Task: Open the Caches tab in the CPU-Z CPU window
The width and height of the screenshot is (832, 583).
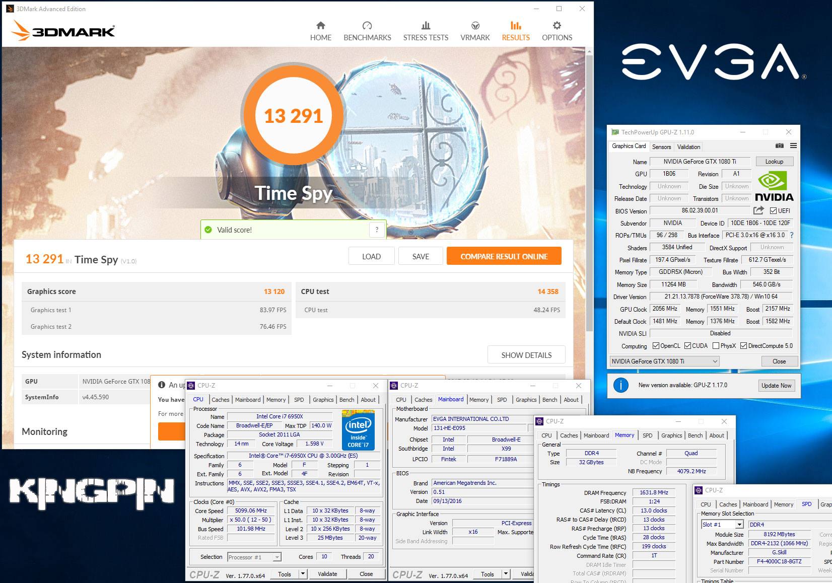Action: tap(220, 400)
